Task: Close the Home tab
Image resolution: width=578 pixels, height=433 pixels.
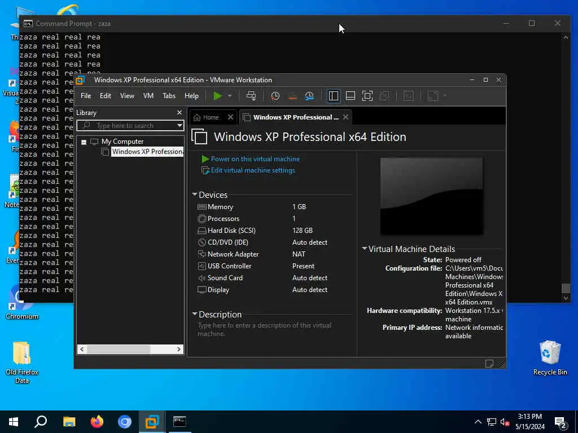Action: (230, 117)
